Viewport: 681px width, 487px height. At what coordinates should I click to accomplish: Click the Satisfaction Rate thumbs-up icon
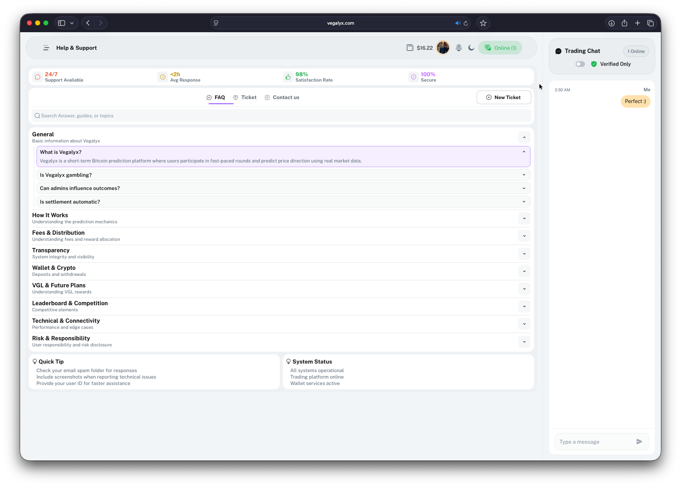288,77
